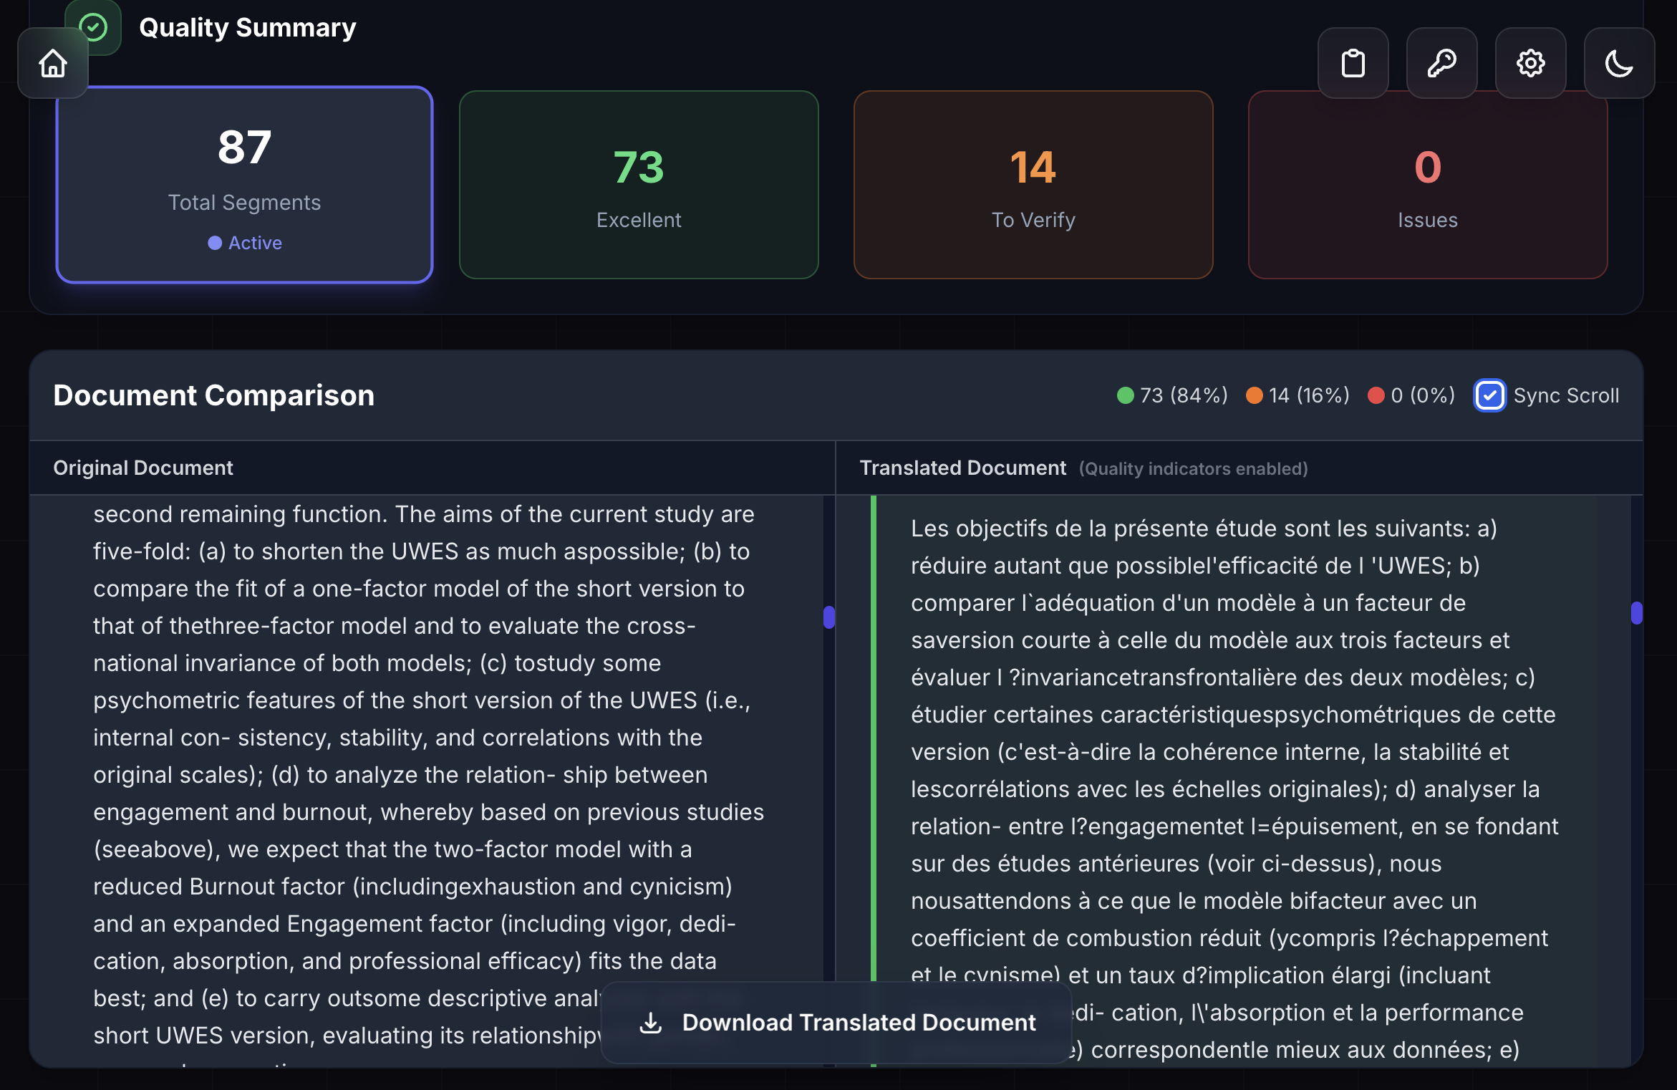
Task: Open the Issues card
Action: pyautogui.click(x=1427, y=184)
